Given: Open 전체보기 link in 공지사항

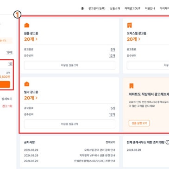Looking at the screenshot, I should pyautogui.click(x=110, y=142).
